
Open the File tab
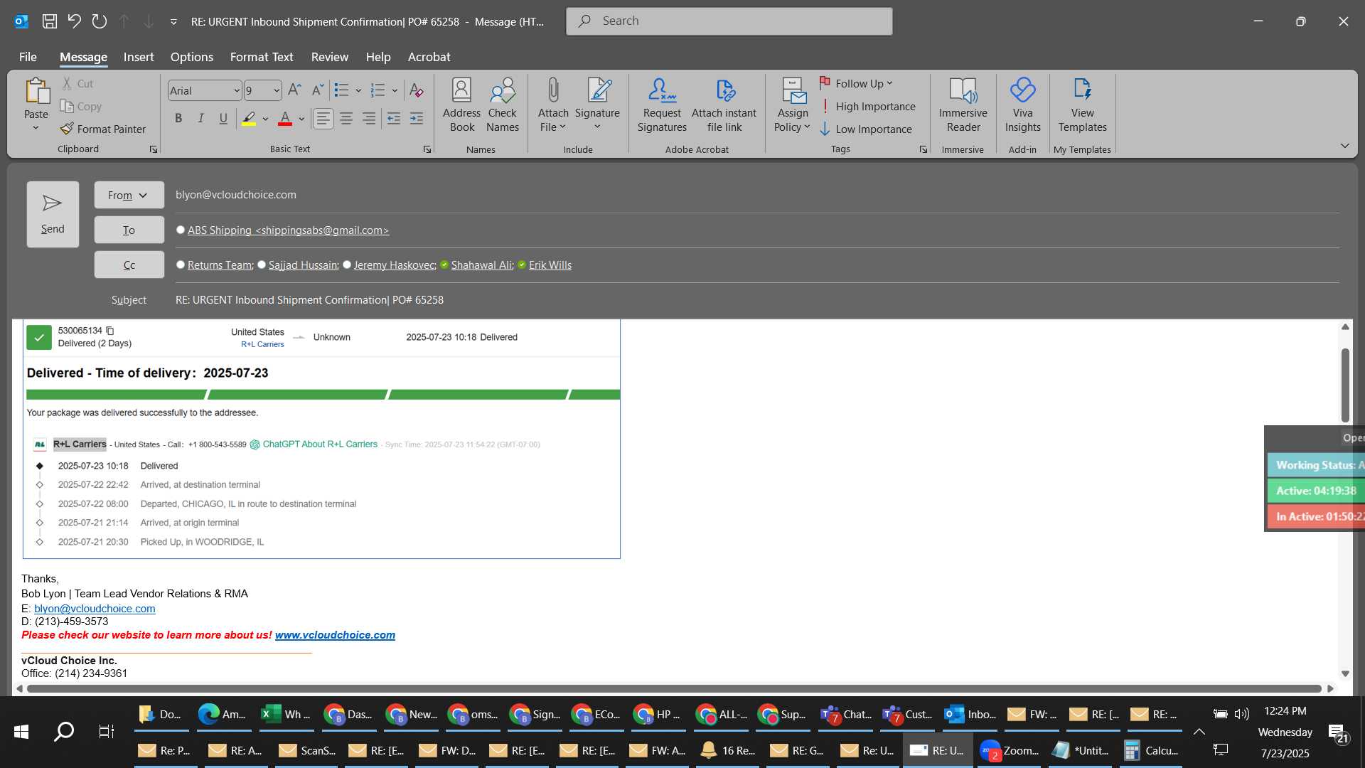[x=28, y=57]
